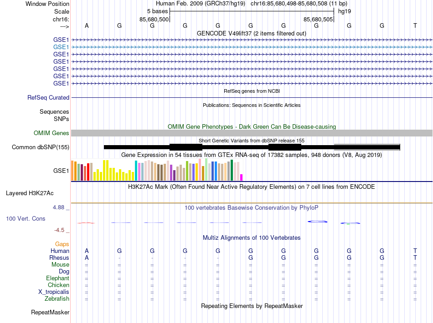This screenshot has width=433, height=323.
Task: Click the 85,680,505 coordinate marker
Action: (318, 19)
